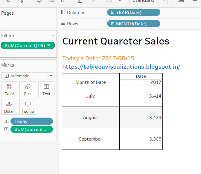Select the SUM(Current ..) pill in Marks
201x174 pixels.
(x=32, y=129)
